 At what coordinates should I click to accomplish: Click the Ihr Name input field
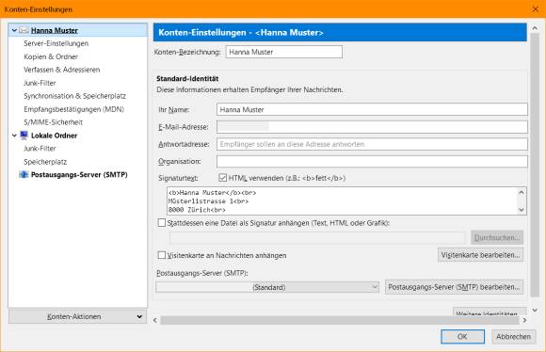(372, 110)
